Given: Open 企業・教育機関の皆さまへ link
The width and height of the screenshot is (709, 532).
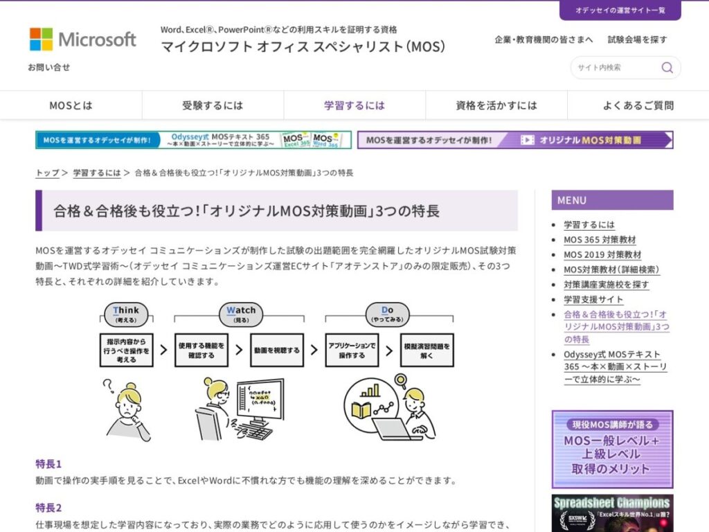Looking at the screenshot, I should [x=544, y=39].
